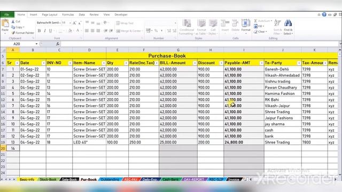Image resolution: width=342 pixels, height=192 pixels.
Task: Switch to the Data ribbon tab
Action: point(82,14)
